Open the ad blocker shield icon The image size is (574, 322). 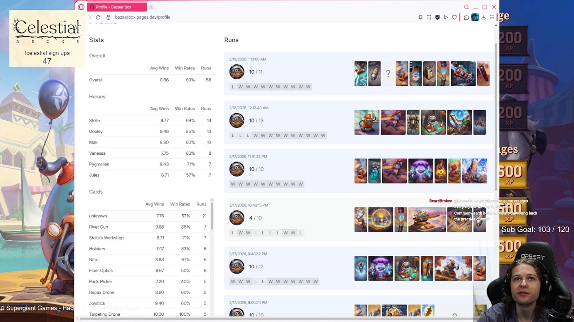[437, 17]
